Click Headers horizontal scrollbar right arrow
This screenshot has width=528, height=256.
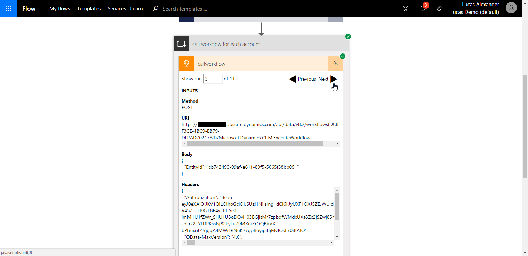pyautogui.click(x=331, y=243)
